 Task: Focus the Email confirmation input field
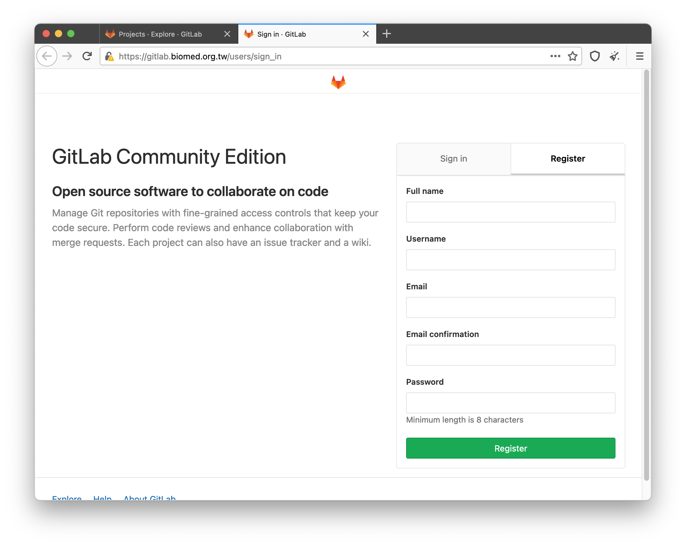510,355
